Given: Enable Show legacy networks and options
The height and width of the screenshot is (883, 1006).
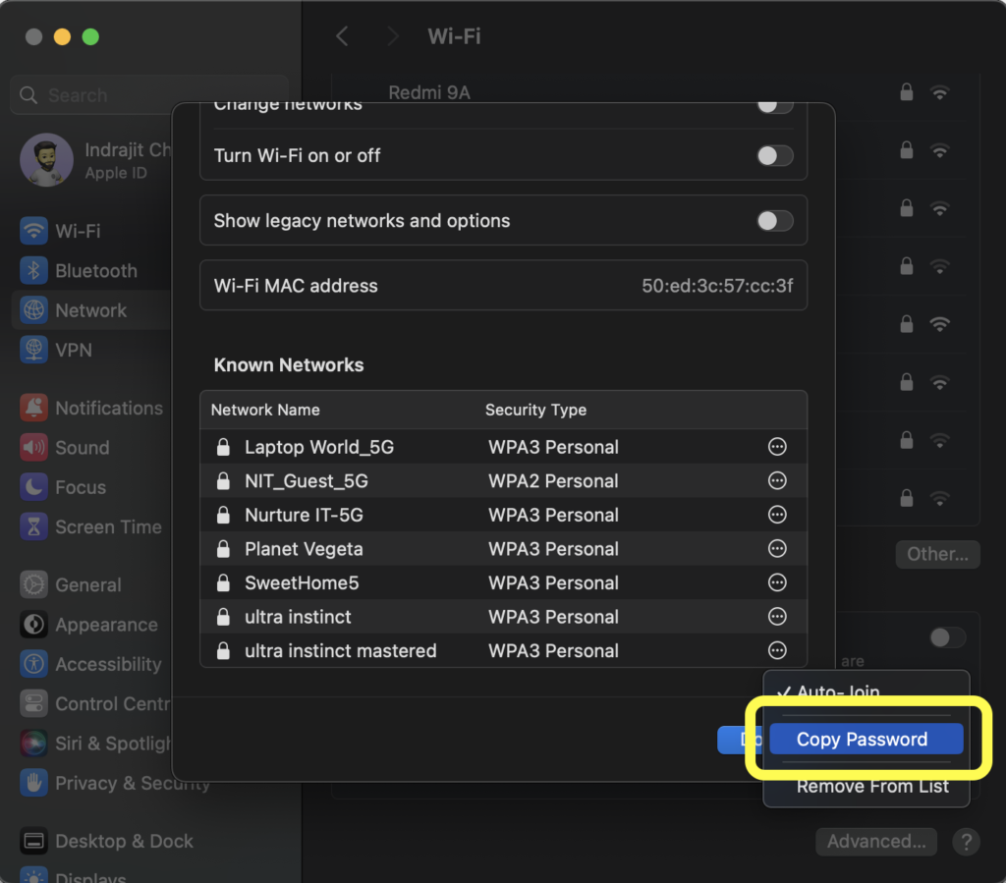Looking at the screenshot, I should click(x=774, y=221).
